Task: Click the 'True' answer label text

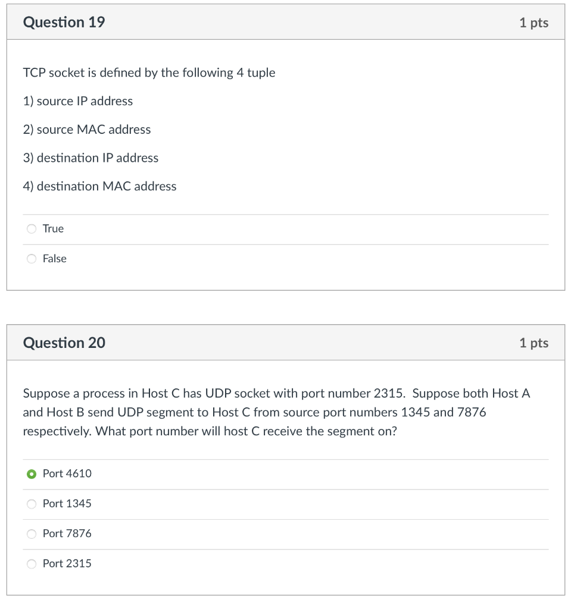Action: 53,229
